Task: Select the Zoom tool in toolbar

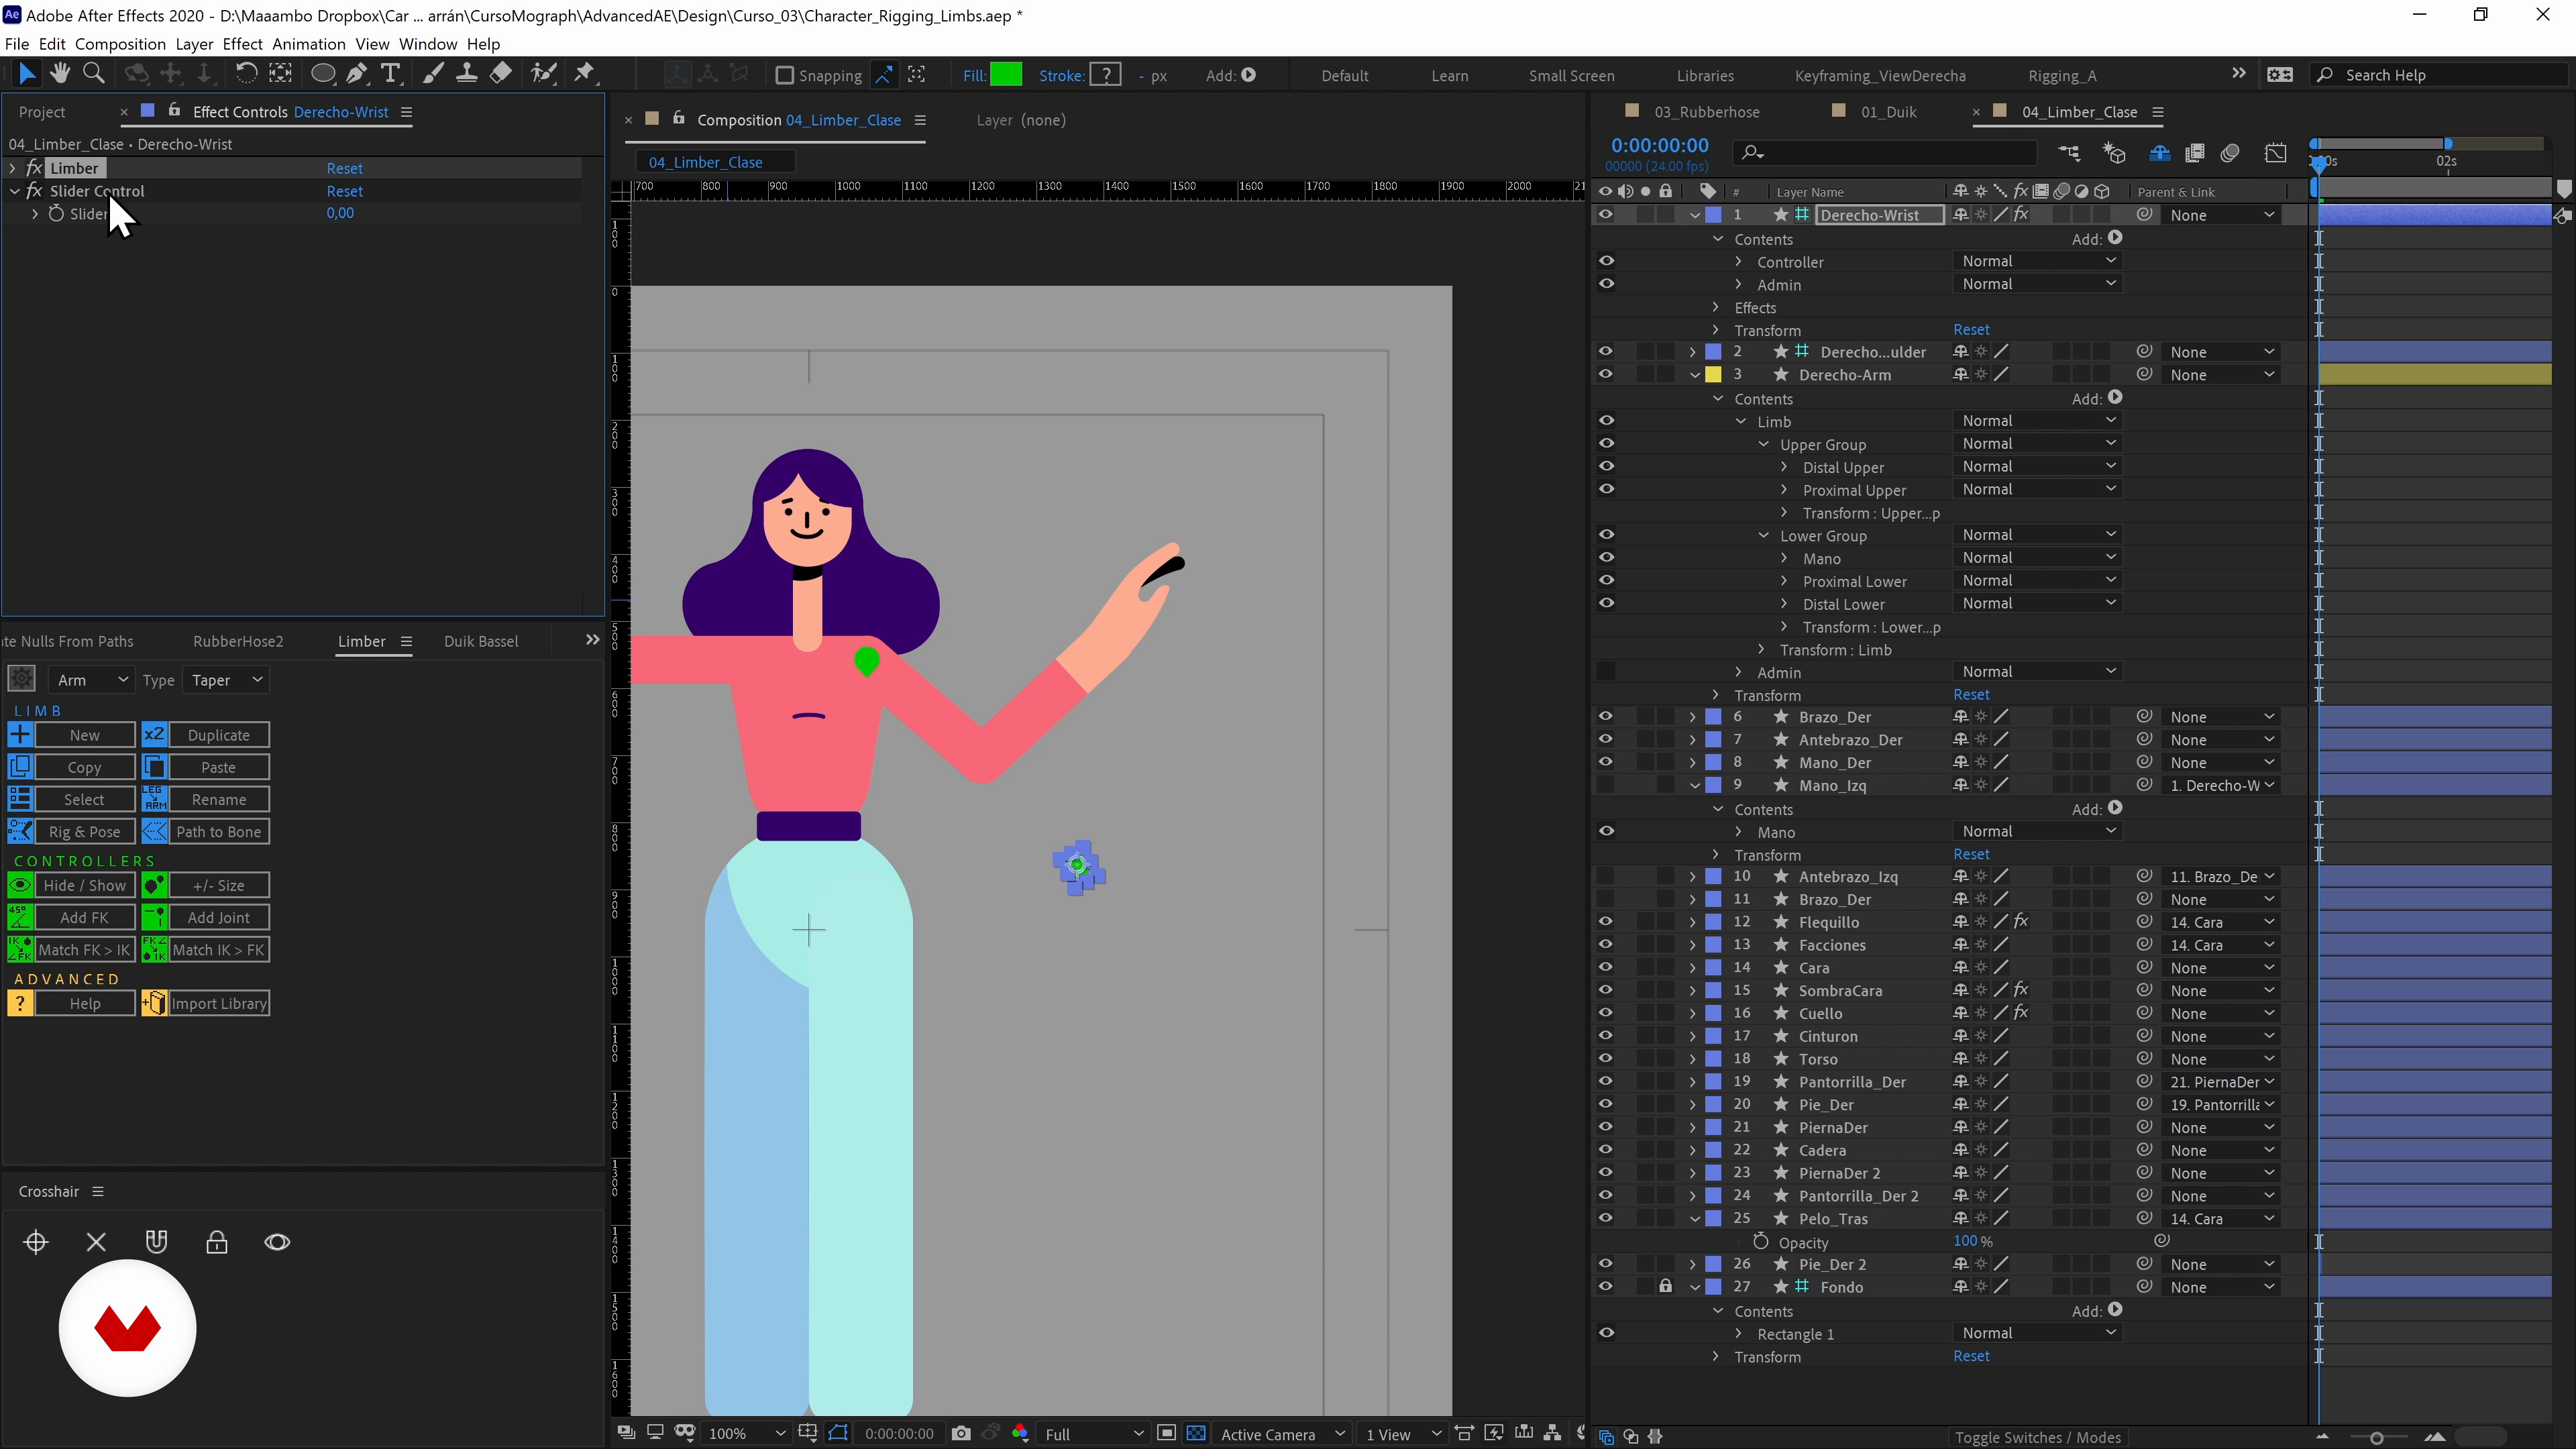Action: pyautogui.click(x=94, y=73)
